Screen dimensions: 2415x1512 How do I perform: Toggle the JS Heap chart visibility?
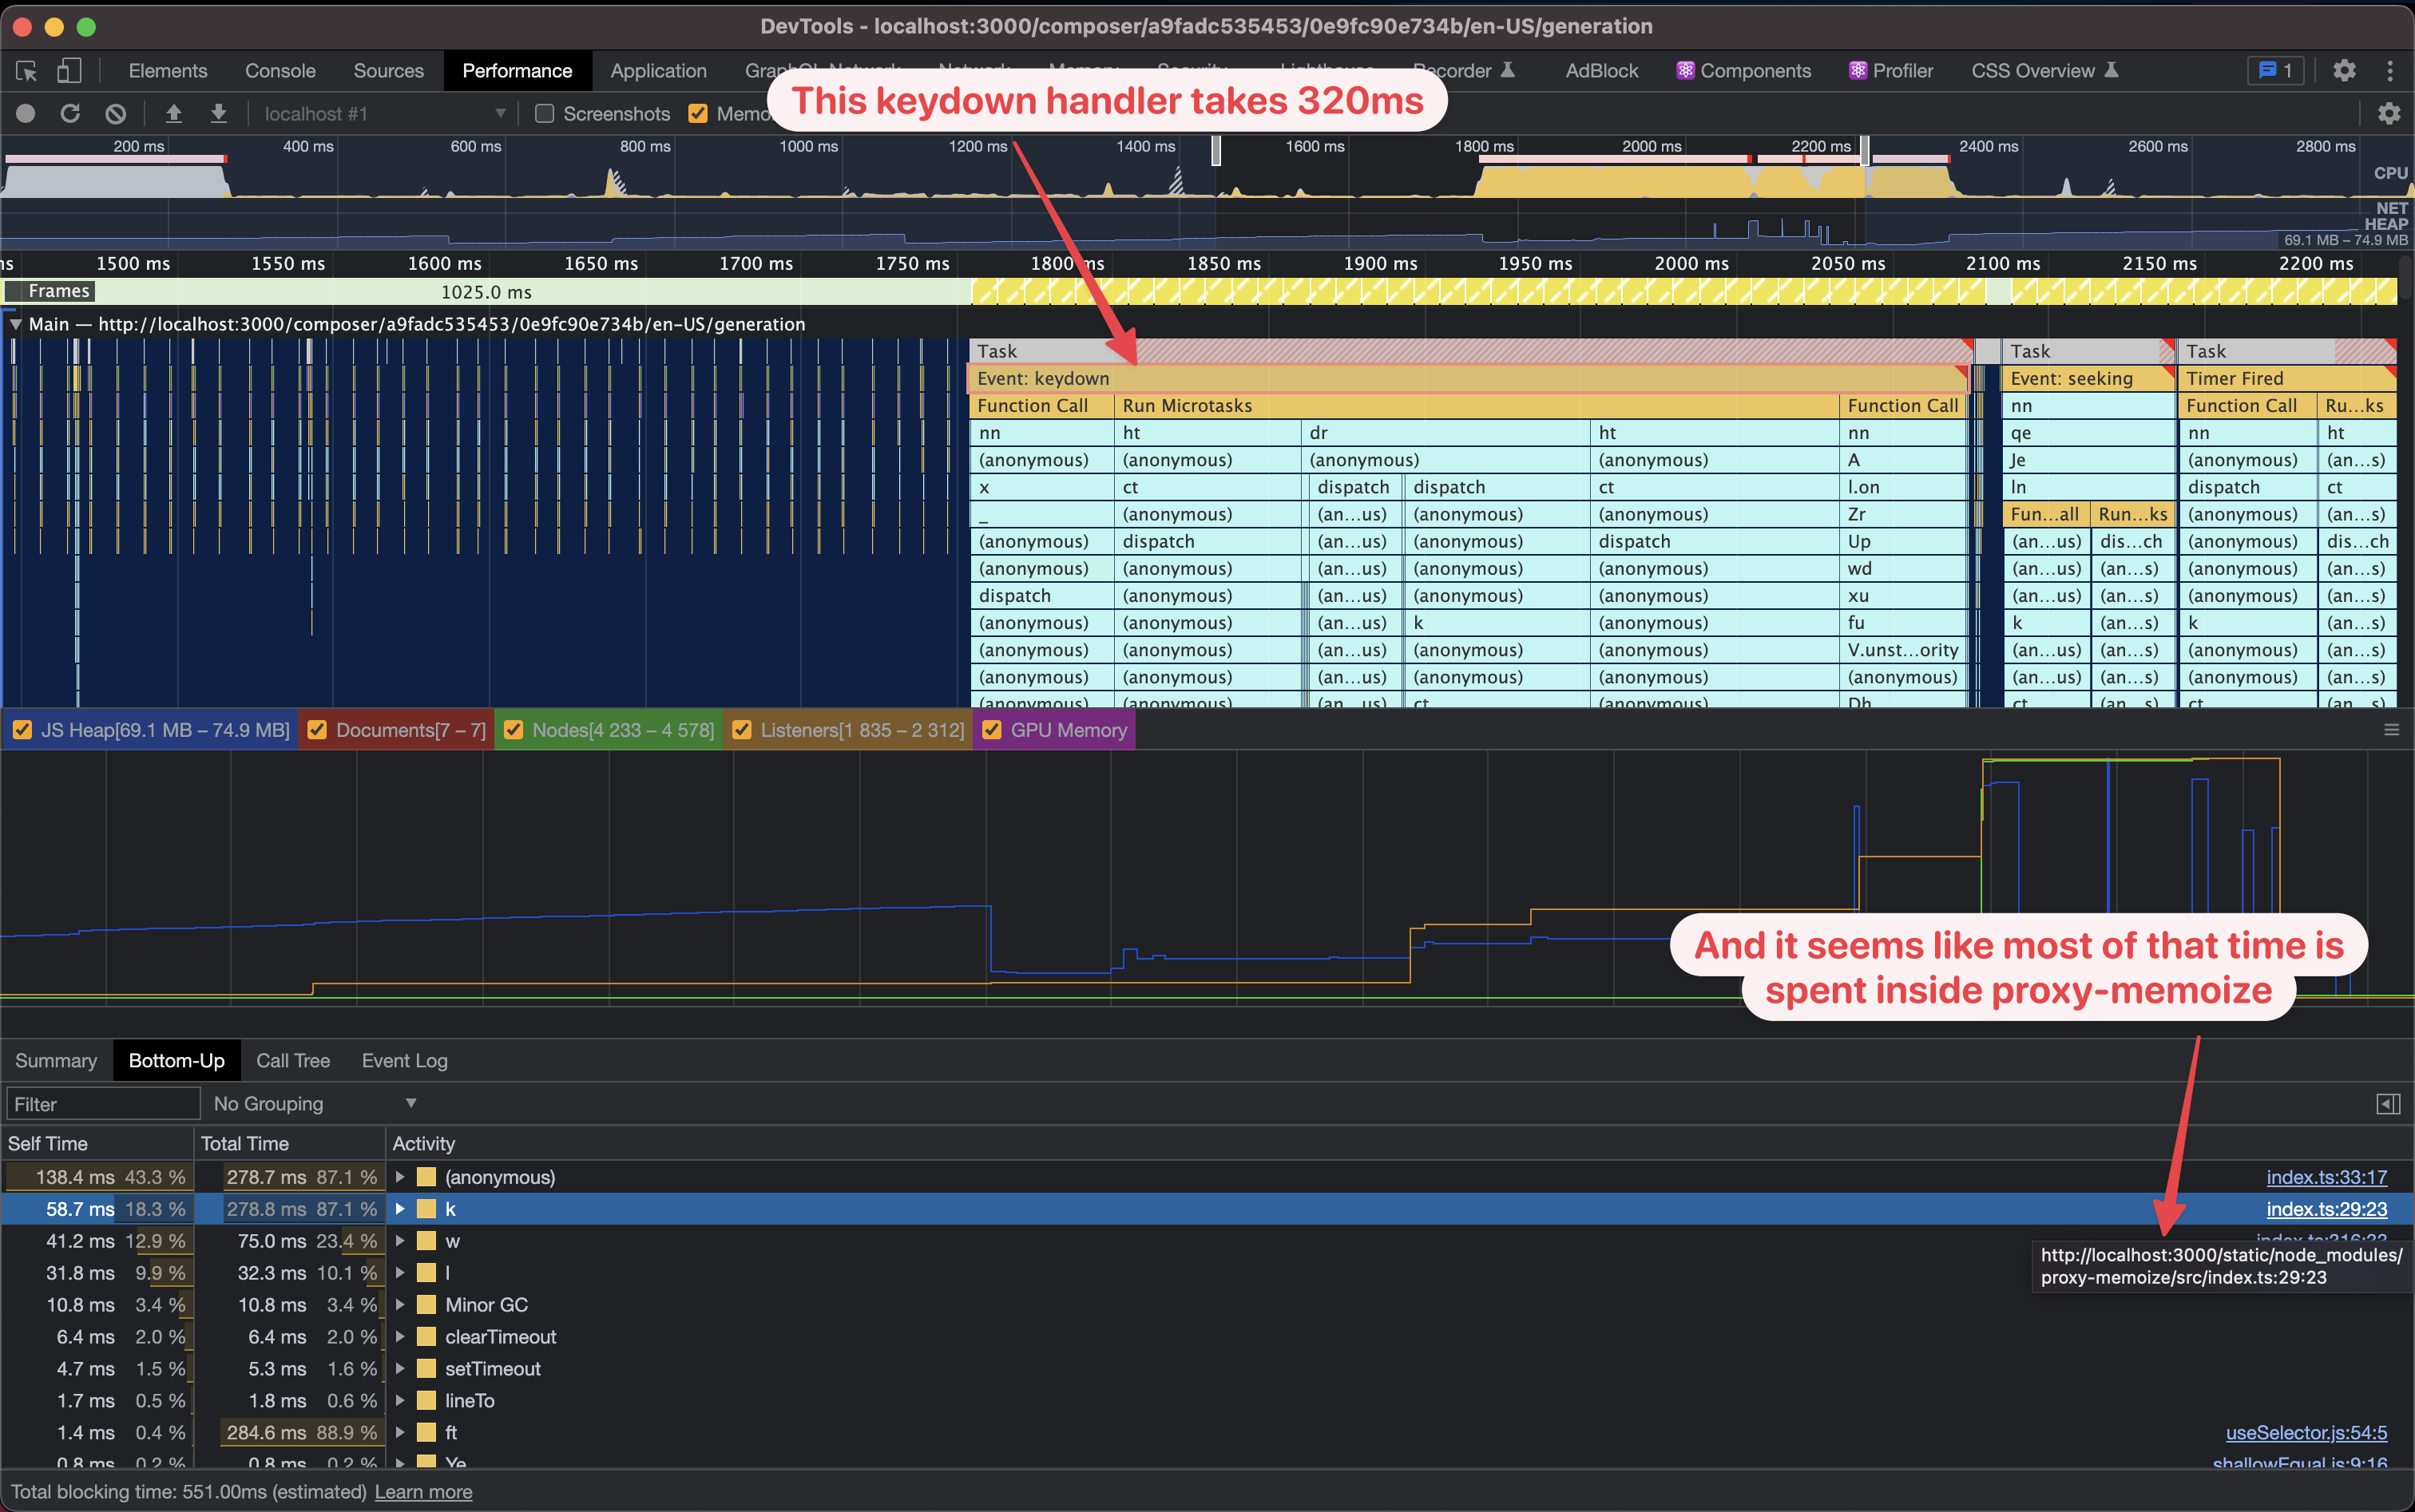(22, 730)
